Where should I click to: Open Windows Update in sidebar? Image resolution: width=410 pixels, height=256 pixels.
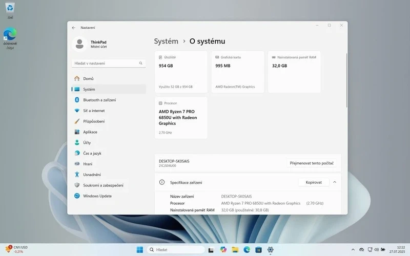pos(97,196)
